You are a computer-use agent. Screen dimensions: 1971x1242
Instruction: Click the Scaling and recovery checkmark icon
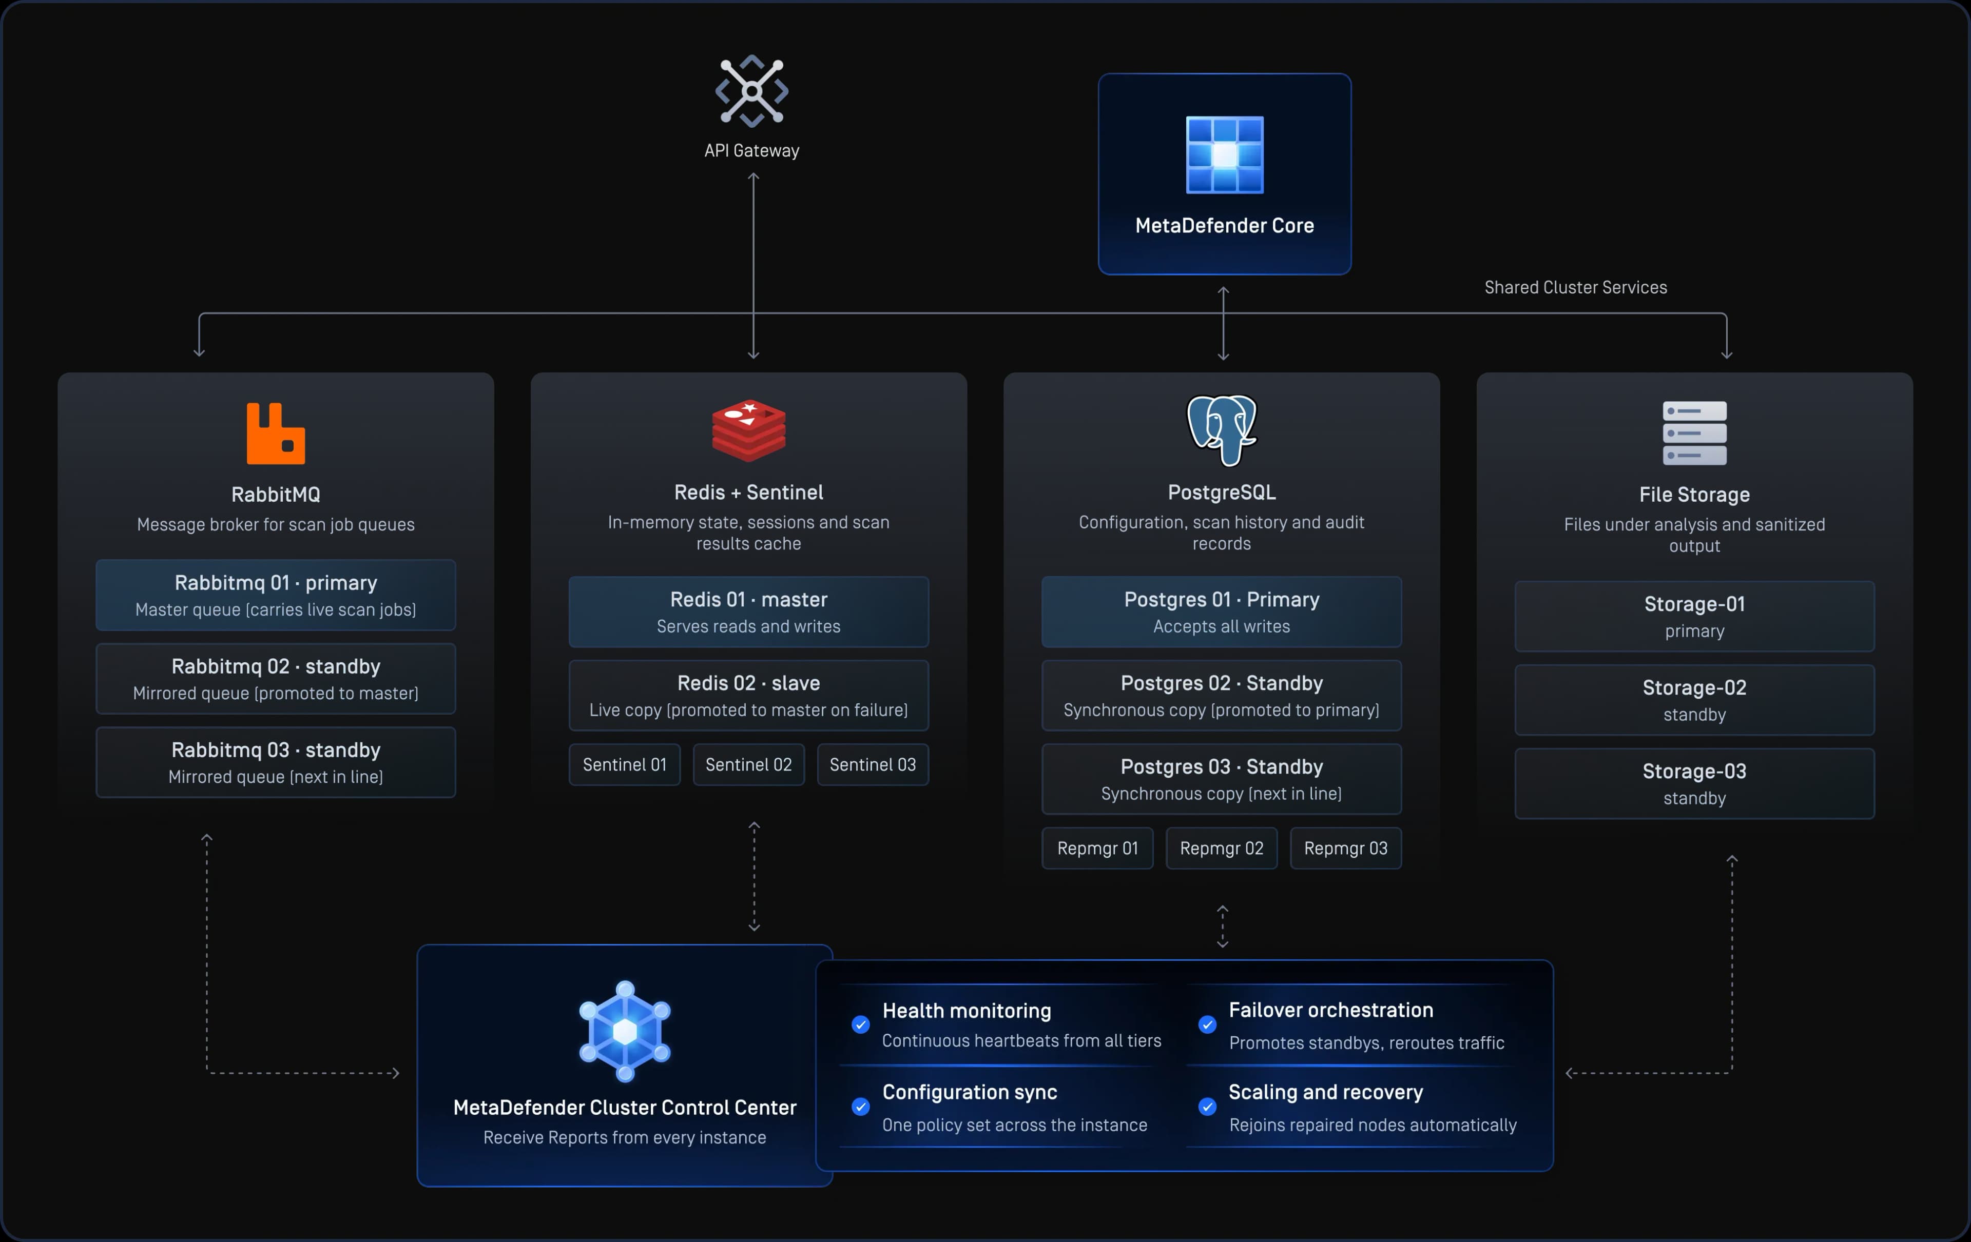tap(1207, 1106)
